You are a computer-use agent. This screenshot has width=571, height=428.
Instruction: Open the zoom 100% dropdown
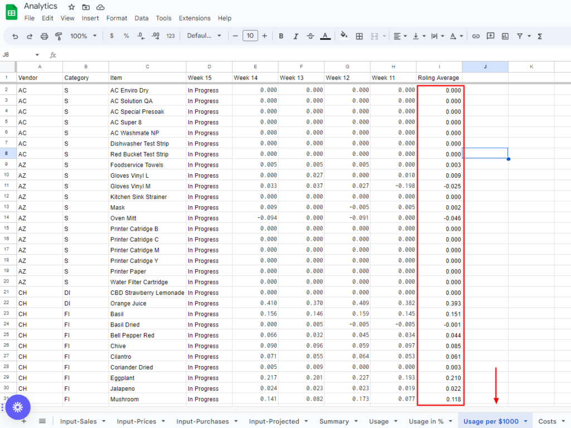pyautogui.click(x=83, y=36)
